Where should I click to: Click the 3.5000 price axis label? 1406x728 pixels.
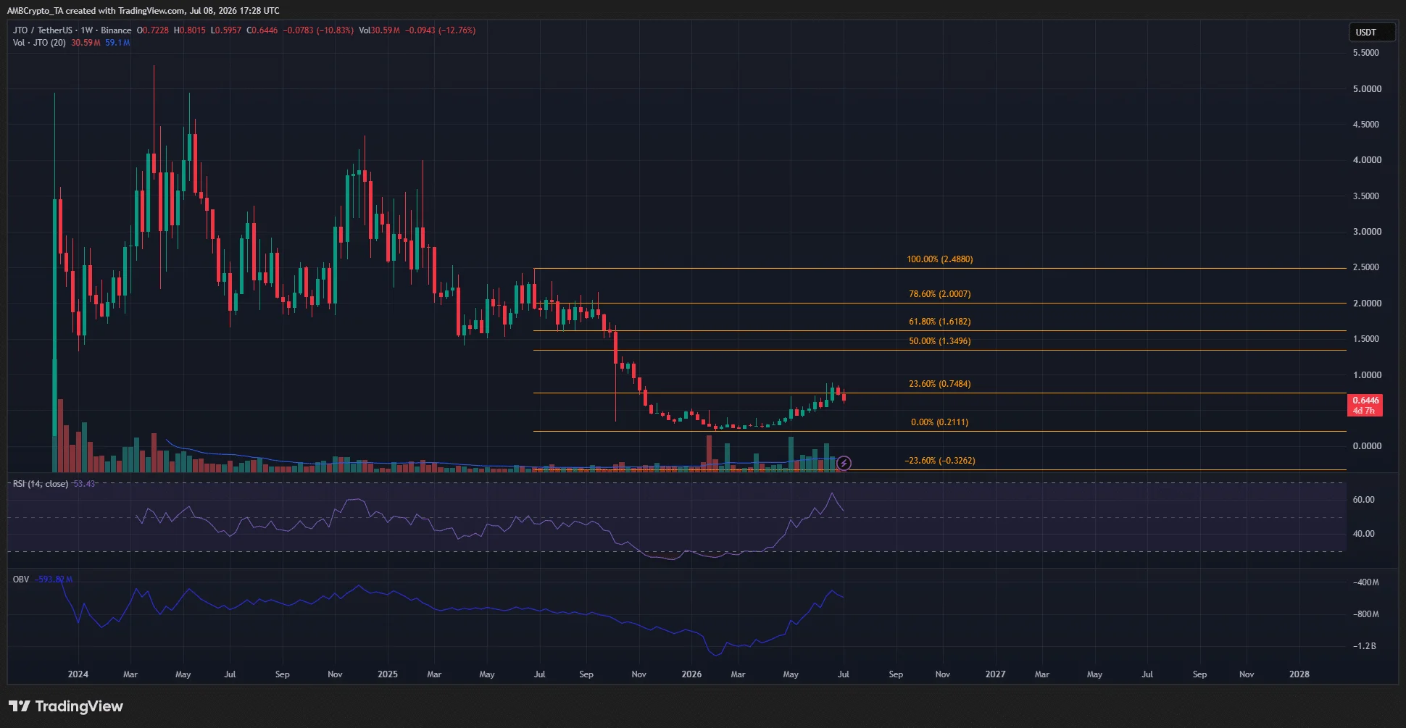1366,196
